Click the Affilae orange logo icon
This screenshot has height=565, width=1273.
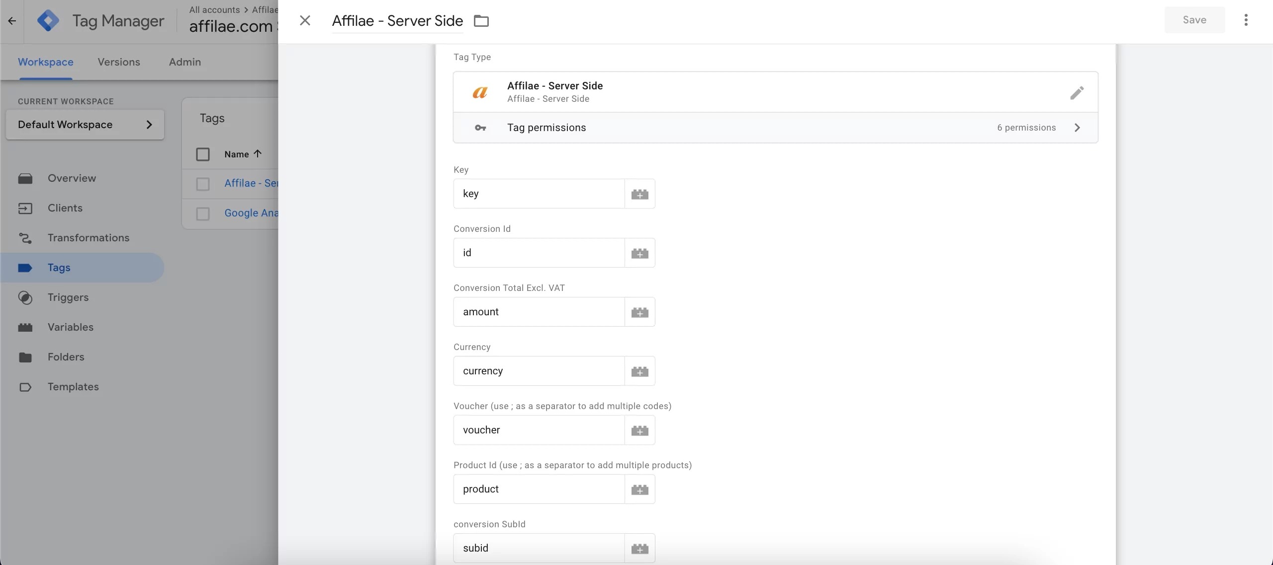pyautogui.click(x=480, y=92)
